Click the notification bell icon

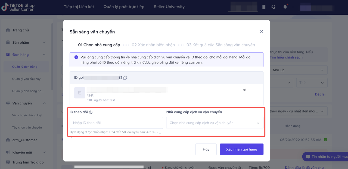285,7
